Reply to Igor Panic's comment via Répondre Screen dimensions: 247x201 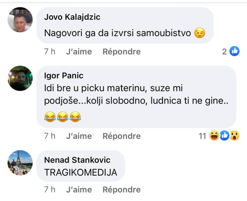[x=121, y=136]
